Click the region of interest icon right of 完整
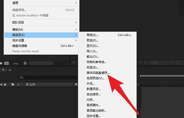 [x=172, y=63]
